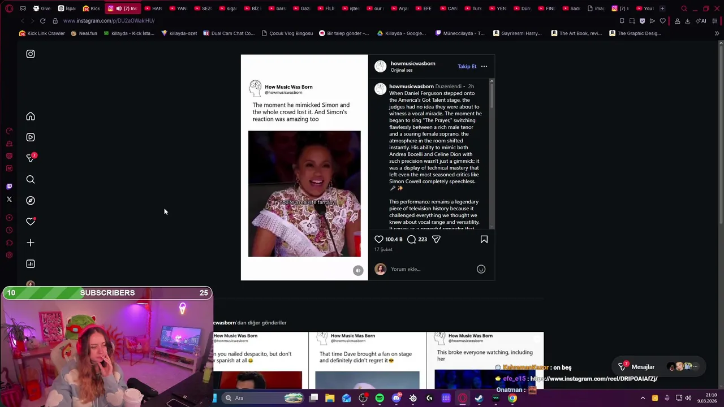Image resolution: width=724 pixels, height=407 pixels.
Task: Open File Explorer from the taskbar
Action: (330, 399)
